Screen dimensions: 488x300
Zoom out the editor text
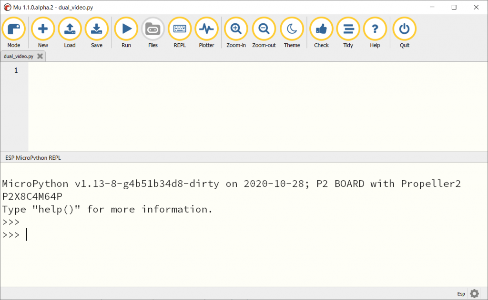point(264,29)
